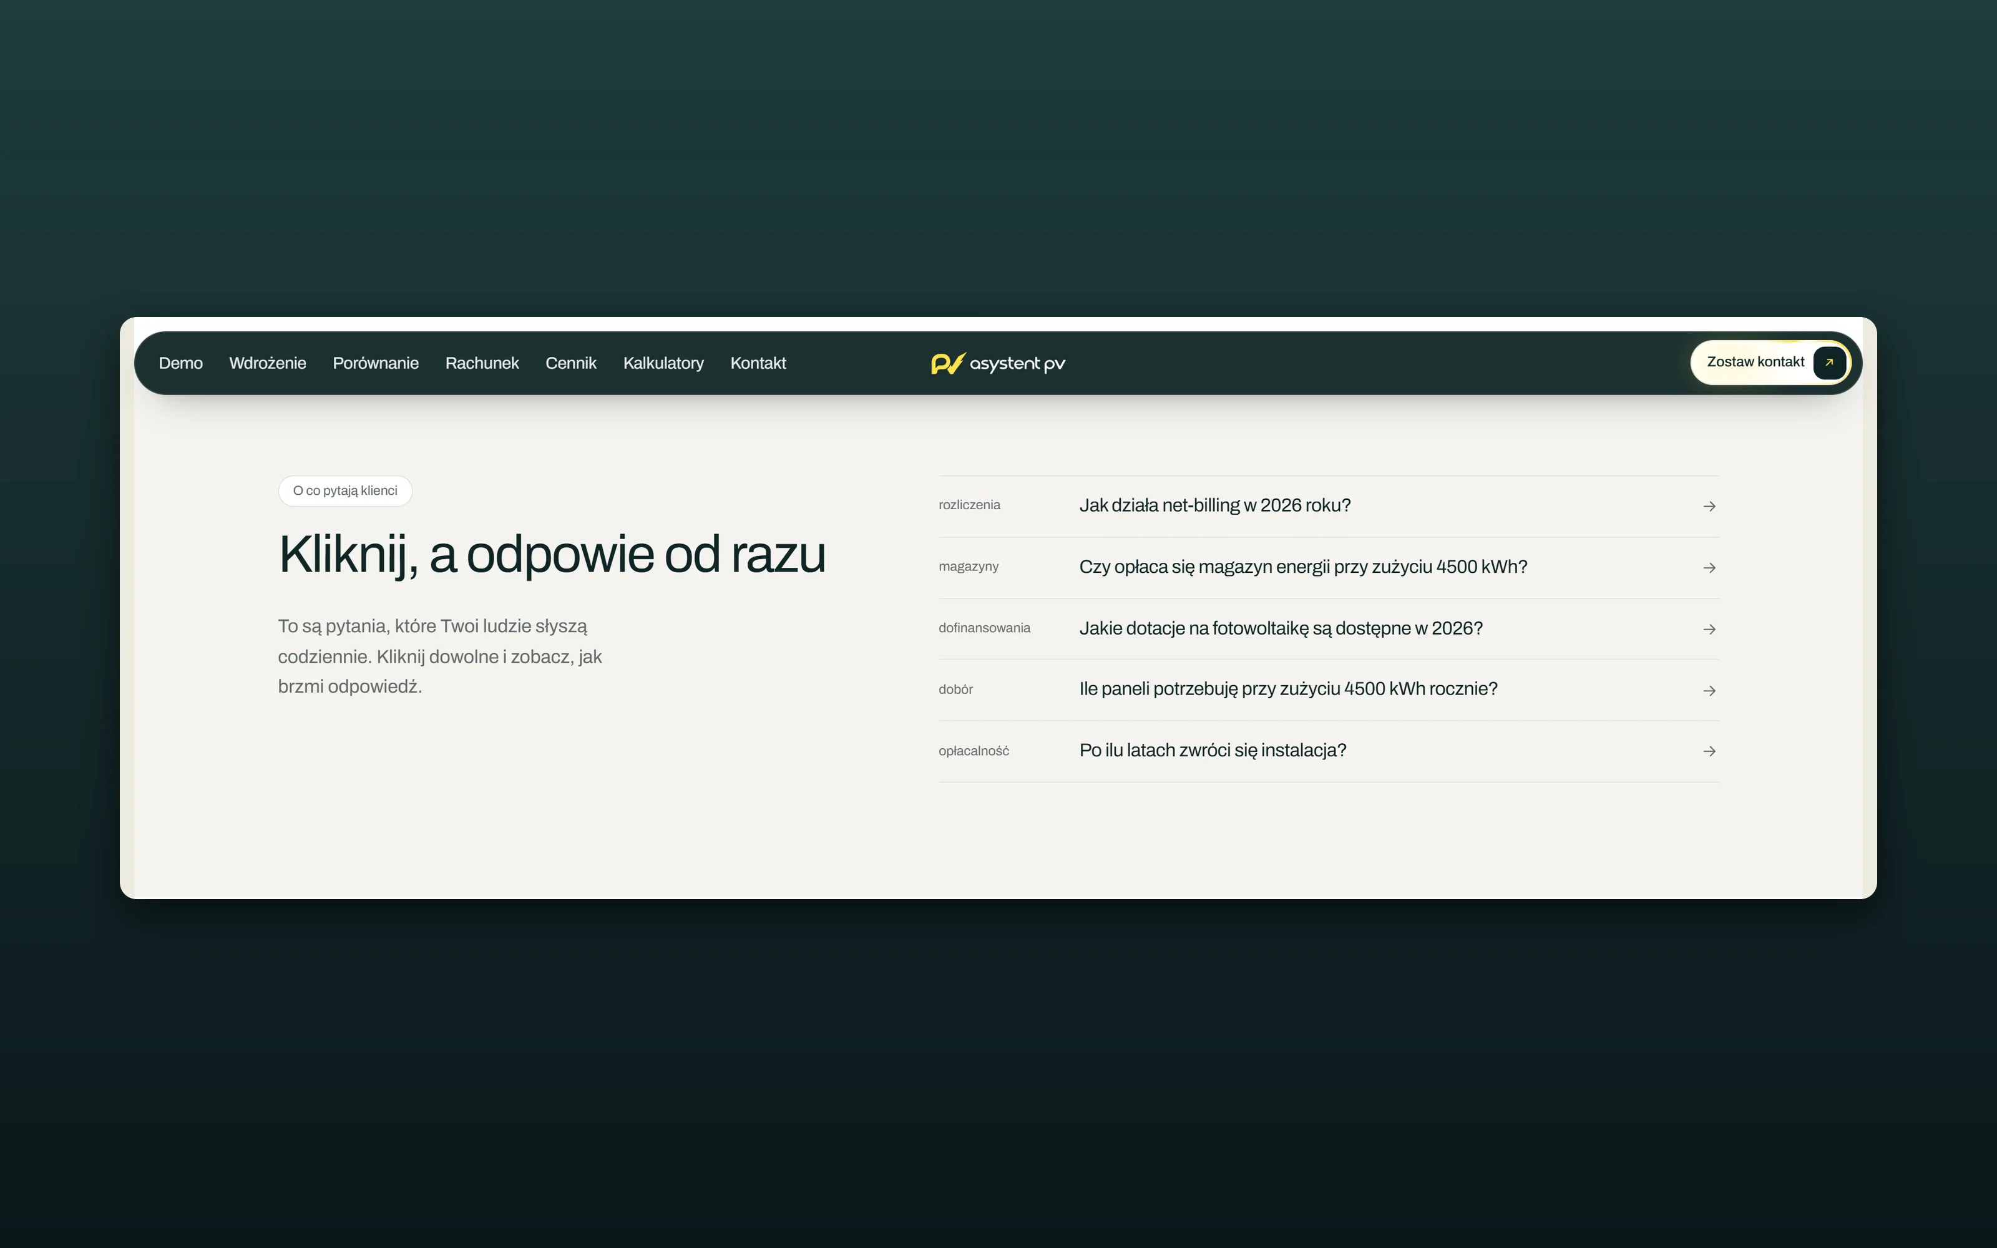
Task: Open question Po ilu latach zwróci się instalacja?
Action: [x=1329, y=751]
